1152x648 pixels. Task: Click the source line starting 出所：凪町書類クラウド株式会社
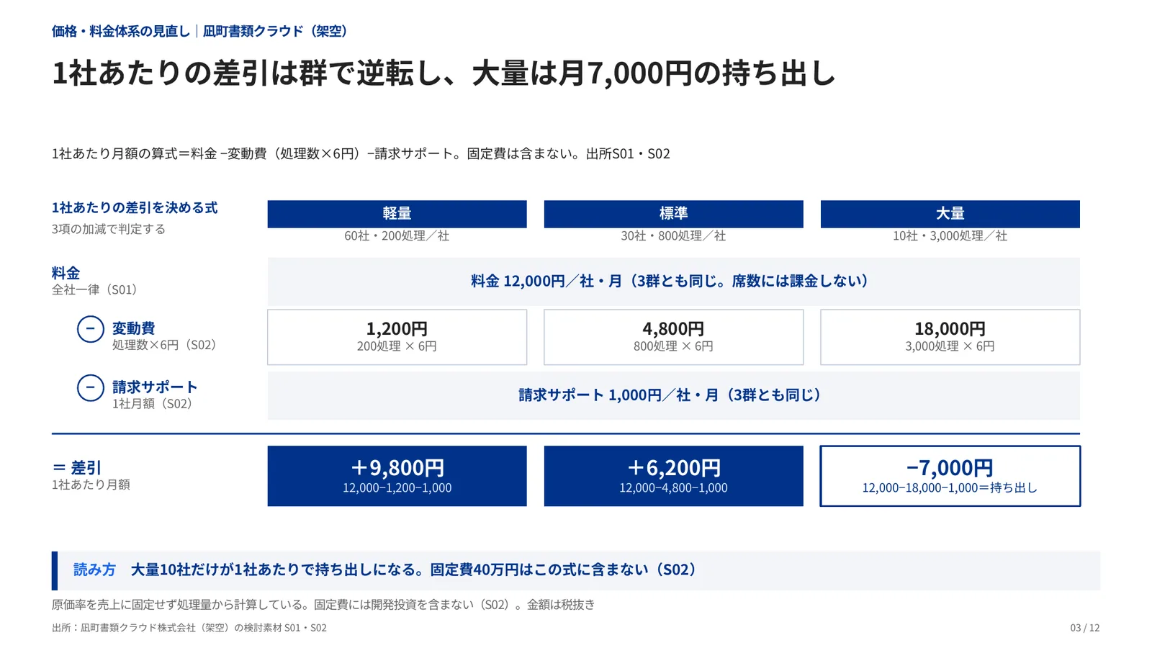[189, 628]
